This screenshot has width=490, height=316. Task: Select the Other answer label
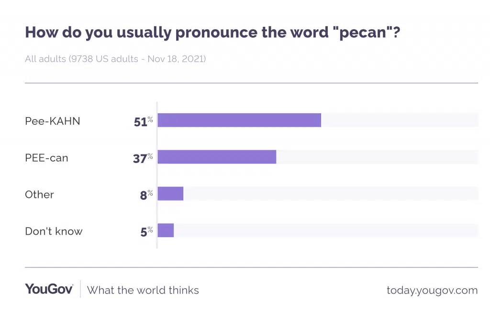(39, 195)
